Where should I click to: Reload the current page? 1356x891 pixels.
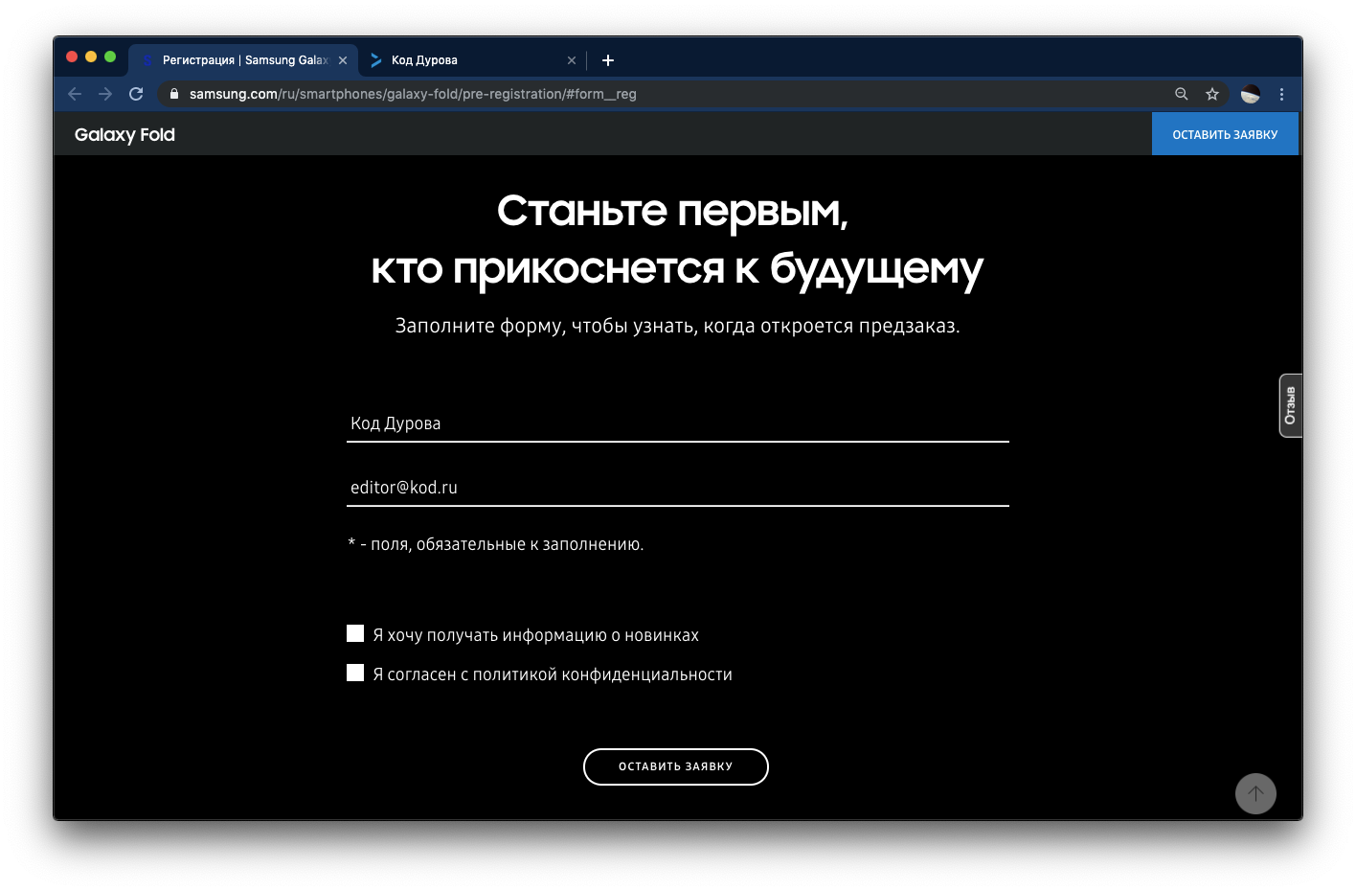(x=136, y=94)
